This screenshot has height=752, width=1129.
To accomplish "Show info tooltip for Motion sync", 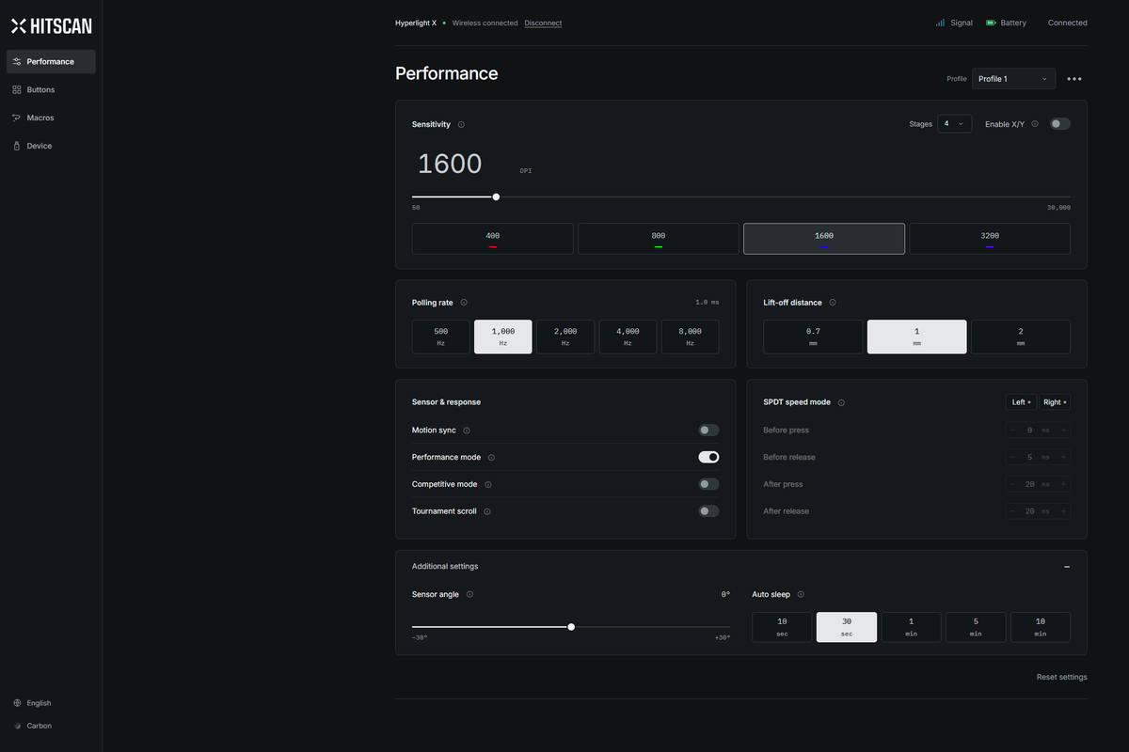I will point(467,431).
